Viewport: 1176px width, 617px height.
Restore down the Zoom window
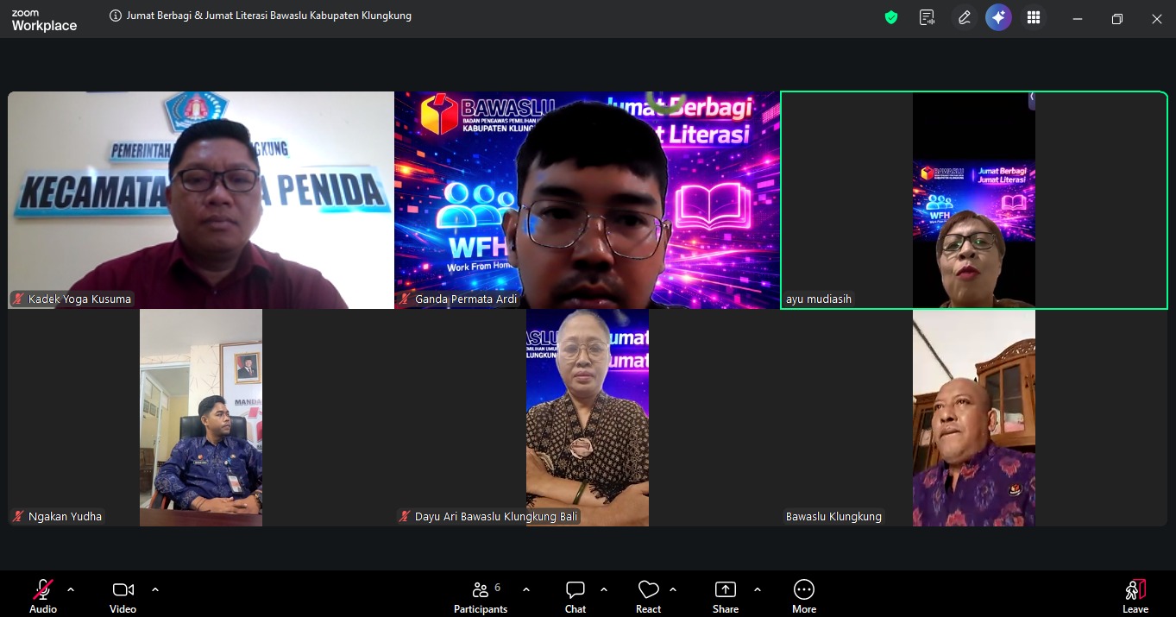point(1117,19)
